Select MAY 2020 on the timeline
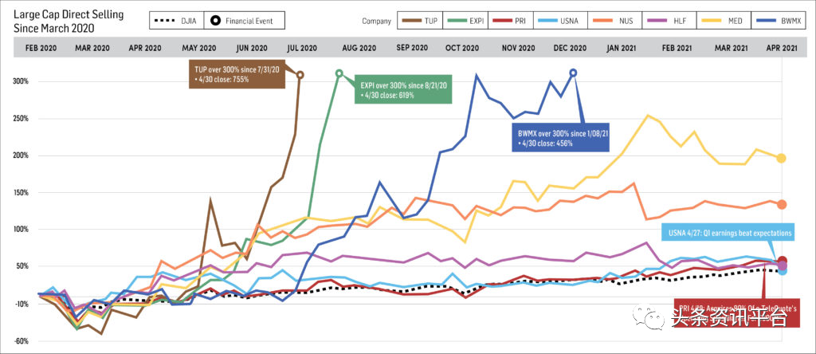Screen dimensions: 816x354 198,48
